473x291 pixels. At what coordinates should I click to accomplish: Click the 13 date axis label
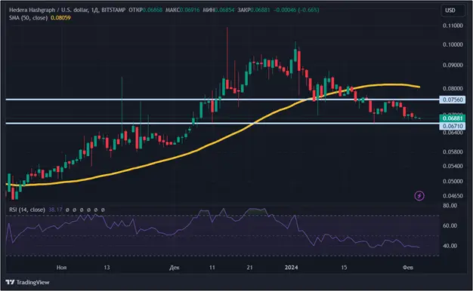(x=107, y=268)
